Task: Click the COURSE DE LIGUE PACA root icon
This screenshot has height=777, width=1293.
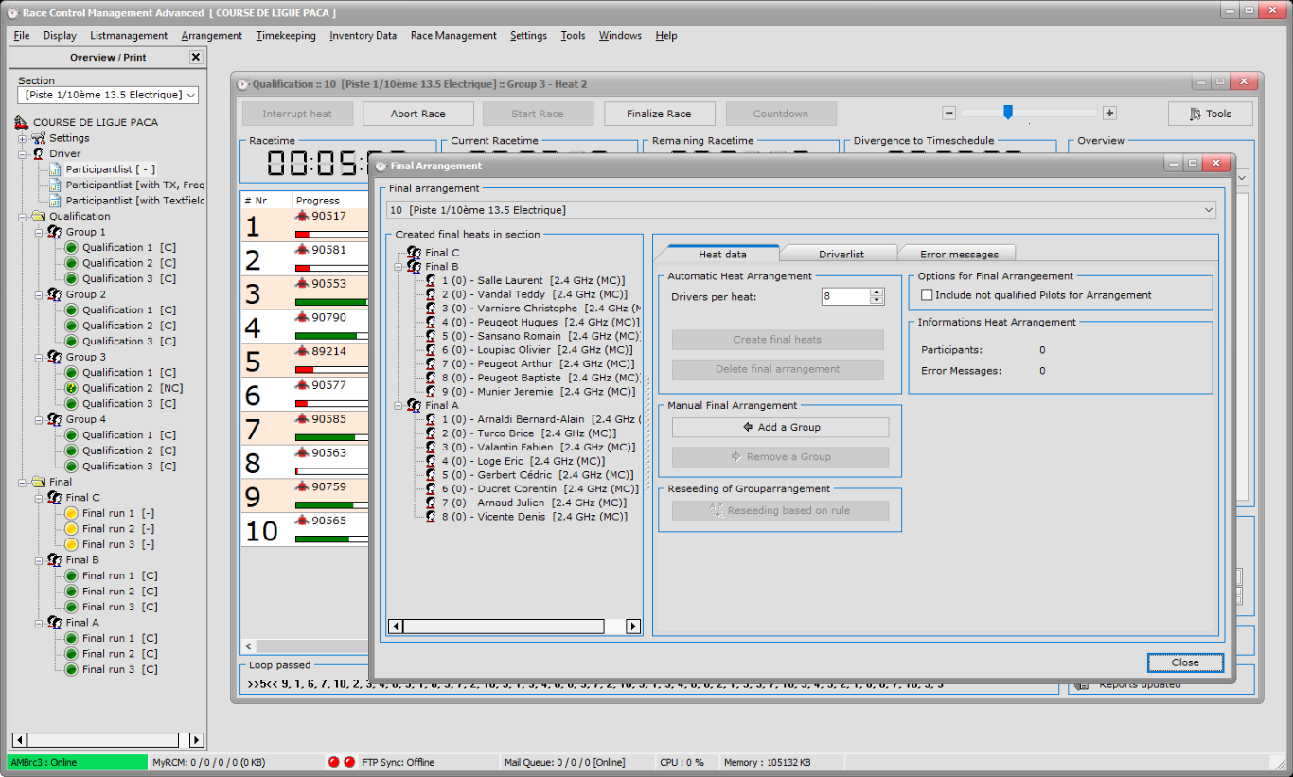Action: tap(21, 121)
